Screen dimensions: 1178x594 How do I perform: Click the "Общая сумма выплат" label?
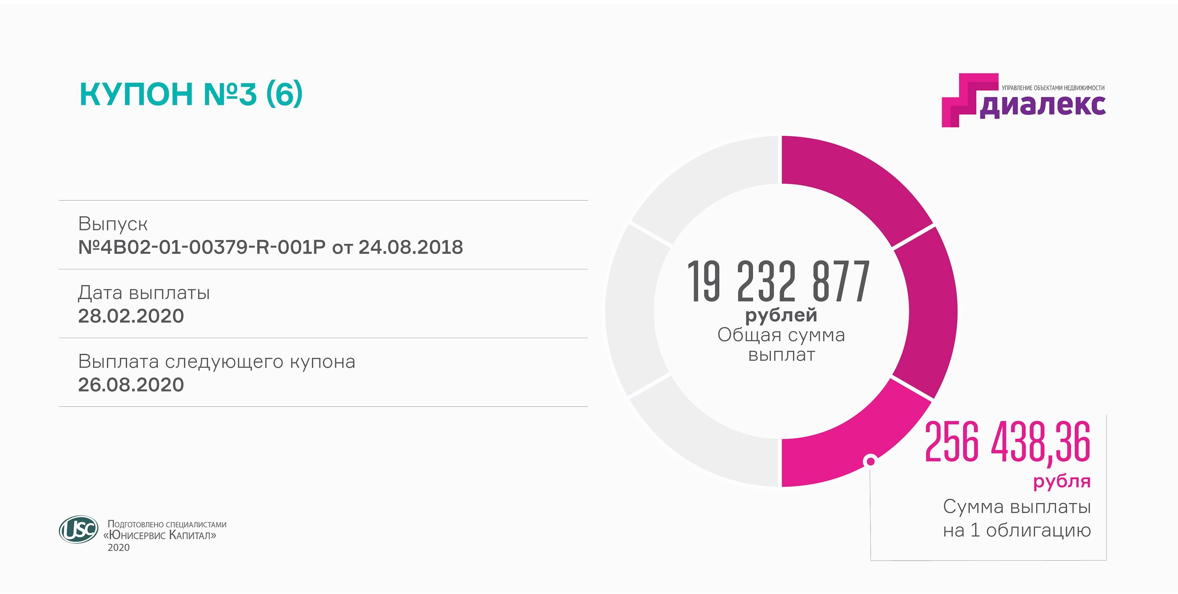coord(781,345)
